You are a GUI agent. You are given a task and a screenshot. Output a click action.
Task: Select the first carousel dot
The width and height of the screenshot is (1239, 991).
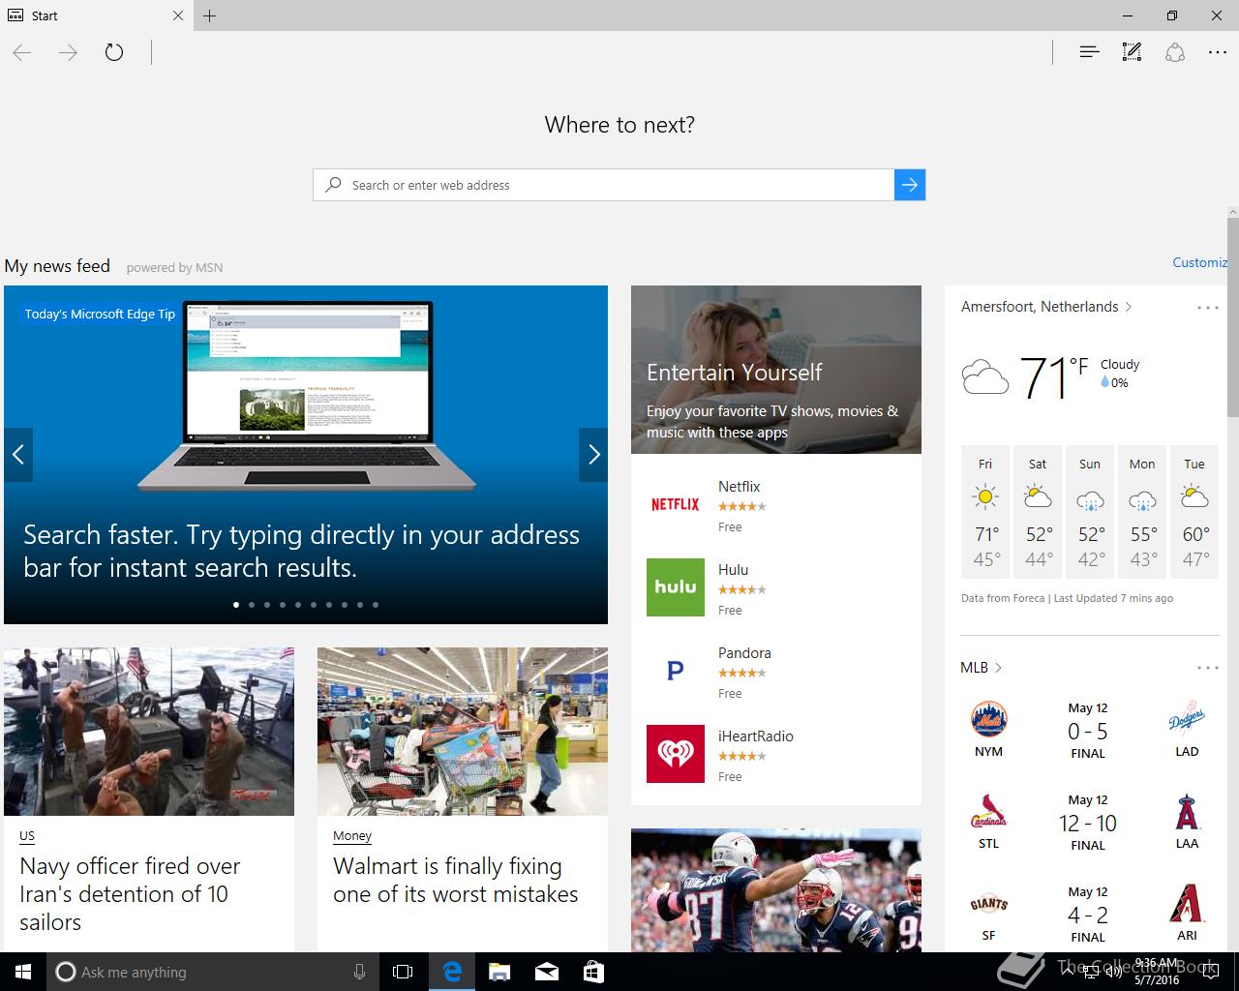click(x=236, y=605)
